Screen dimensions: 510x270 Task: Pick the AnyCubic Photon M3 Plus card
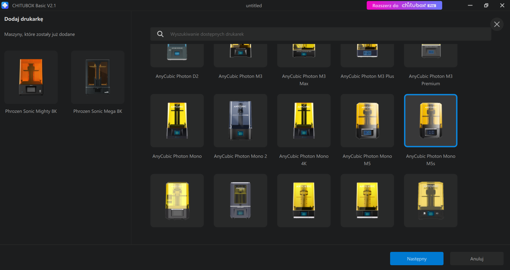coord(367,55)
